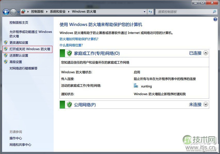Collapse the 家庭或工作(专用)网络 section
Viewport: 220px width, 154px height.
[206, 53]
